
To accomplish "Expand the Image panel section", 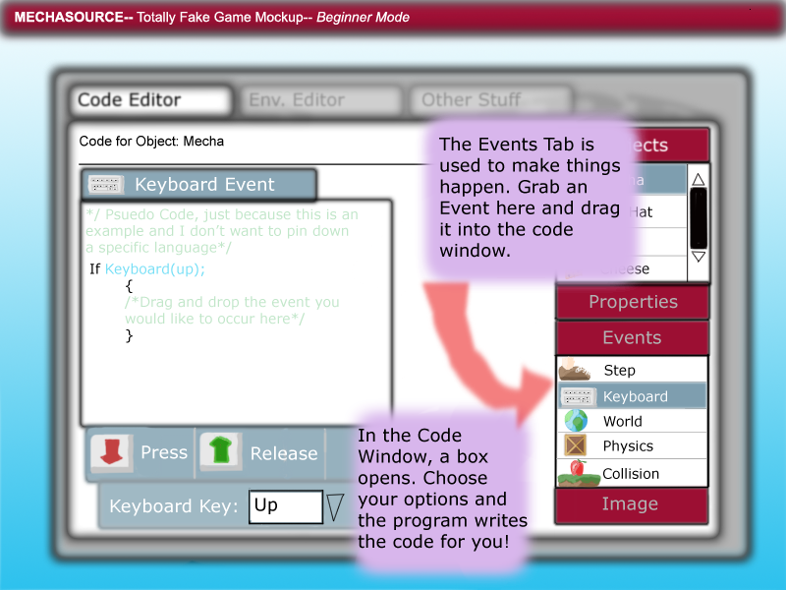I will (630, 504).
